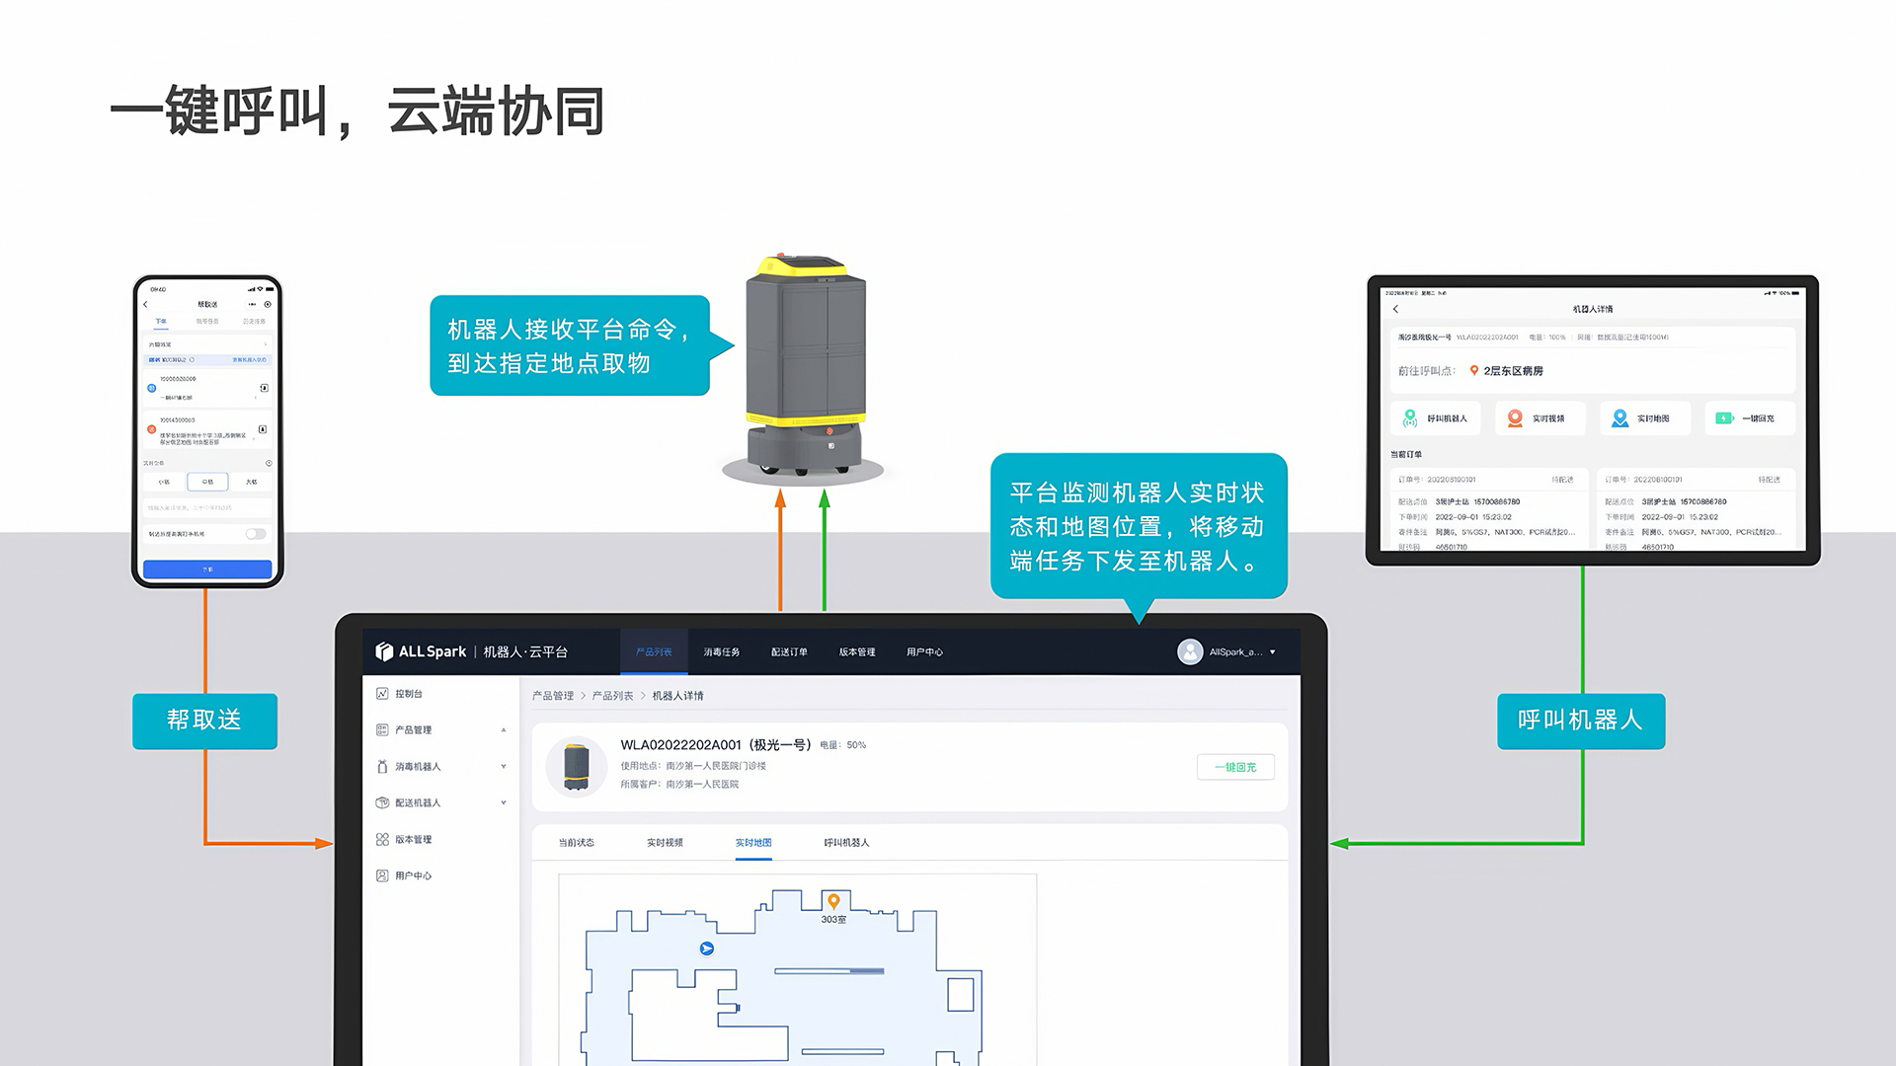Click the 版本管理 sidebar grid icon
The height and width of the screenshot is (1066, 1896).
pyautogui.click(x=382, y=839)
